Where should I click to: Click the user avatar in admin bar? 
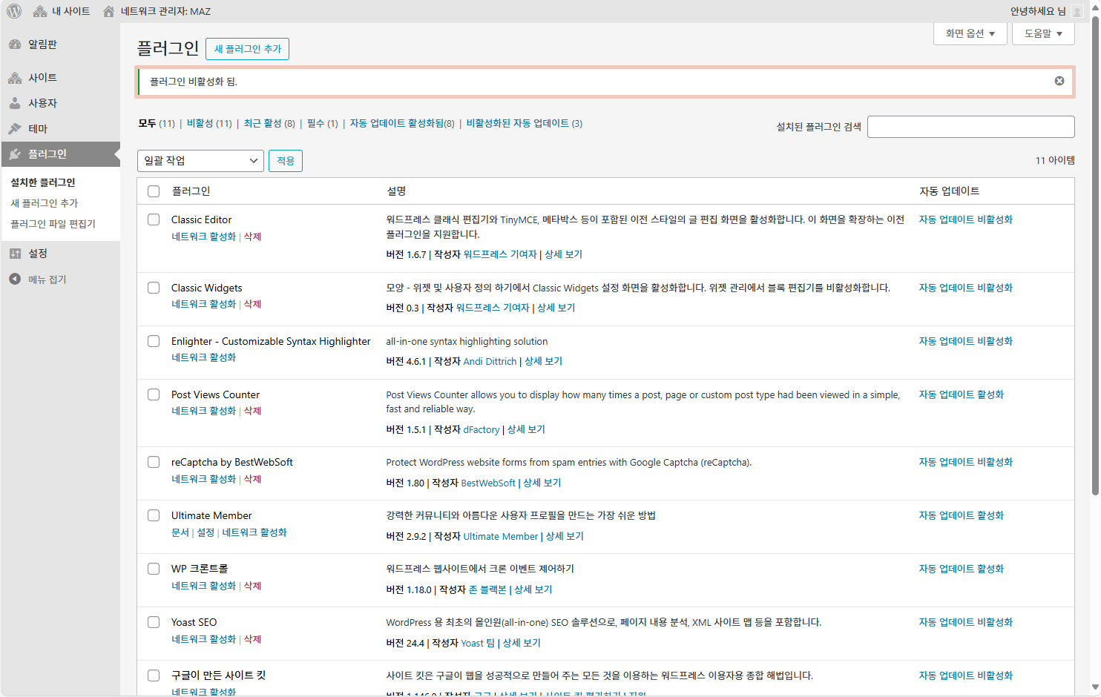click(1077, 11)
